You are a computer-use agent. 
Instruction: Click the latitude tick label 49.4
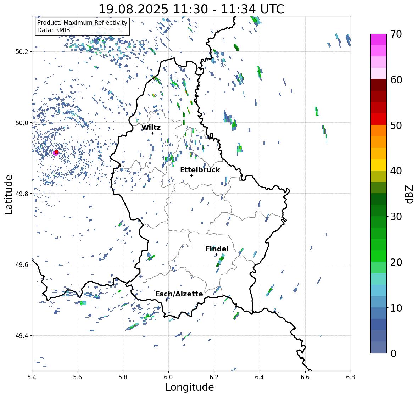22,336
